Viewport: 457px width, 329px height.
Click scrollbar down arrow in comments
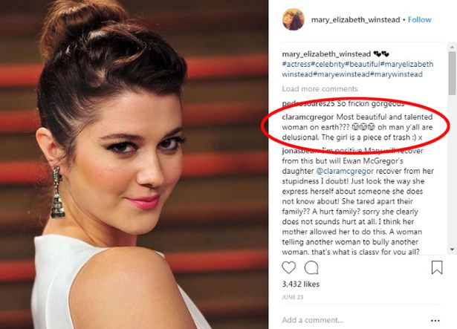pyautogui.click(x=452, y=250)
